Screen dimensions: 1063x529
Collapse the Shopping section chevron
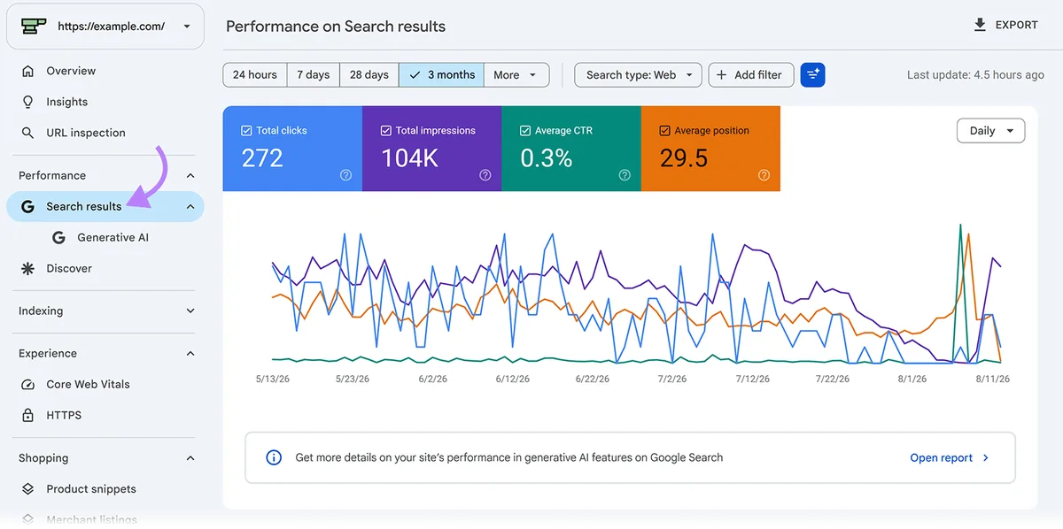190,458
